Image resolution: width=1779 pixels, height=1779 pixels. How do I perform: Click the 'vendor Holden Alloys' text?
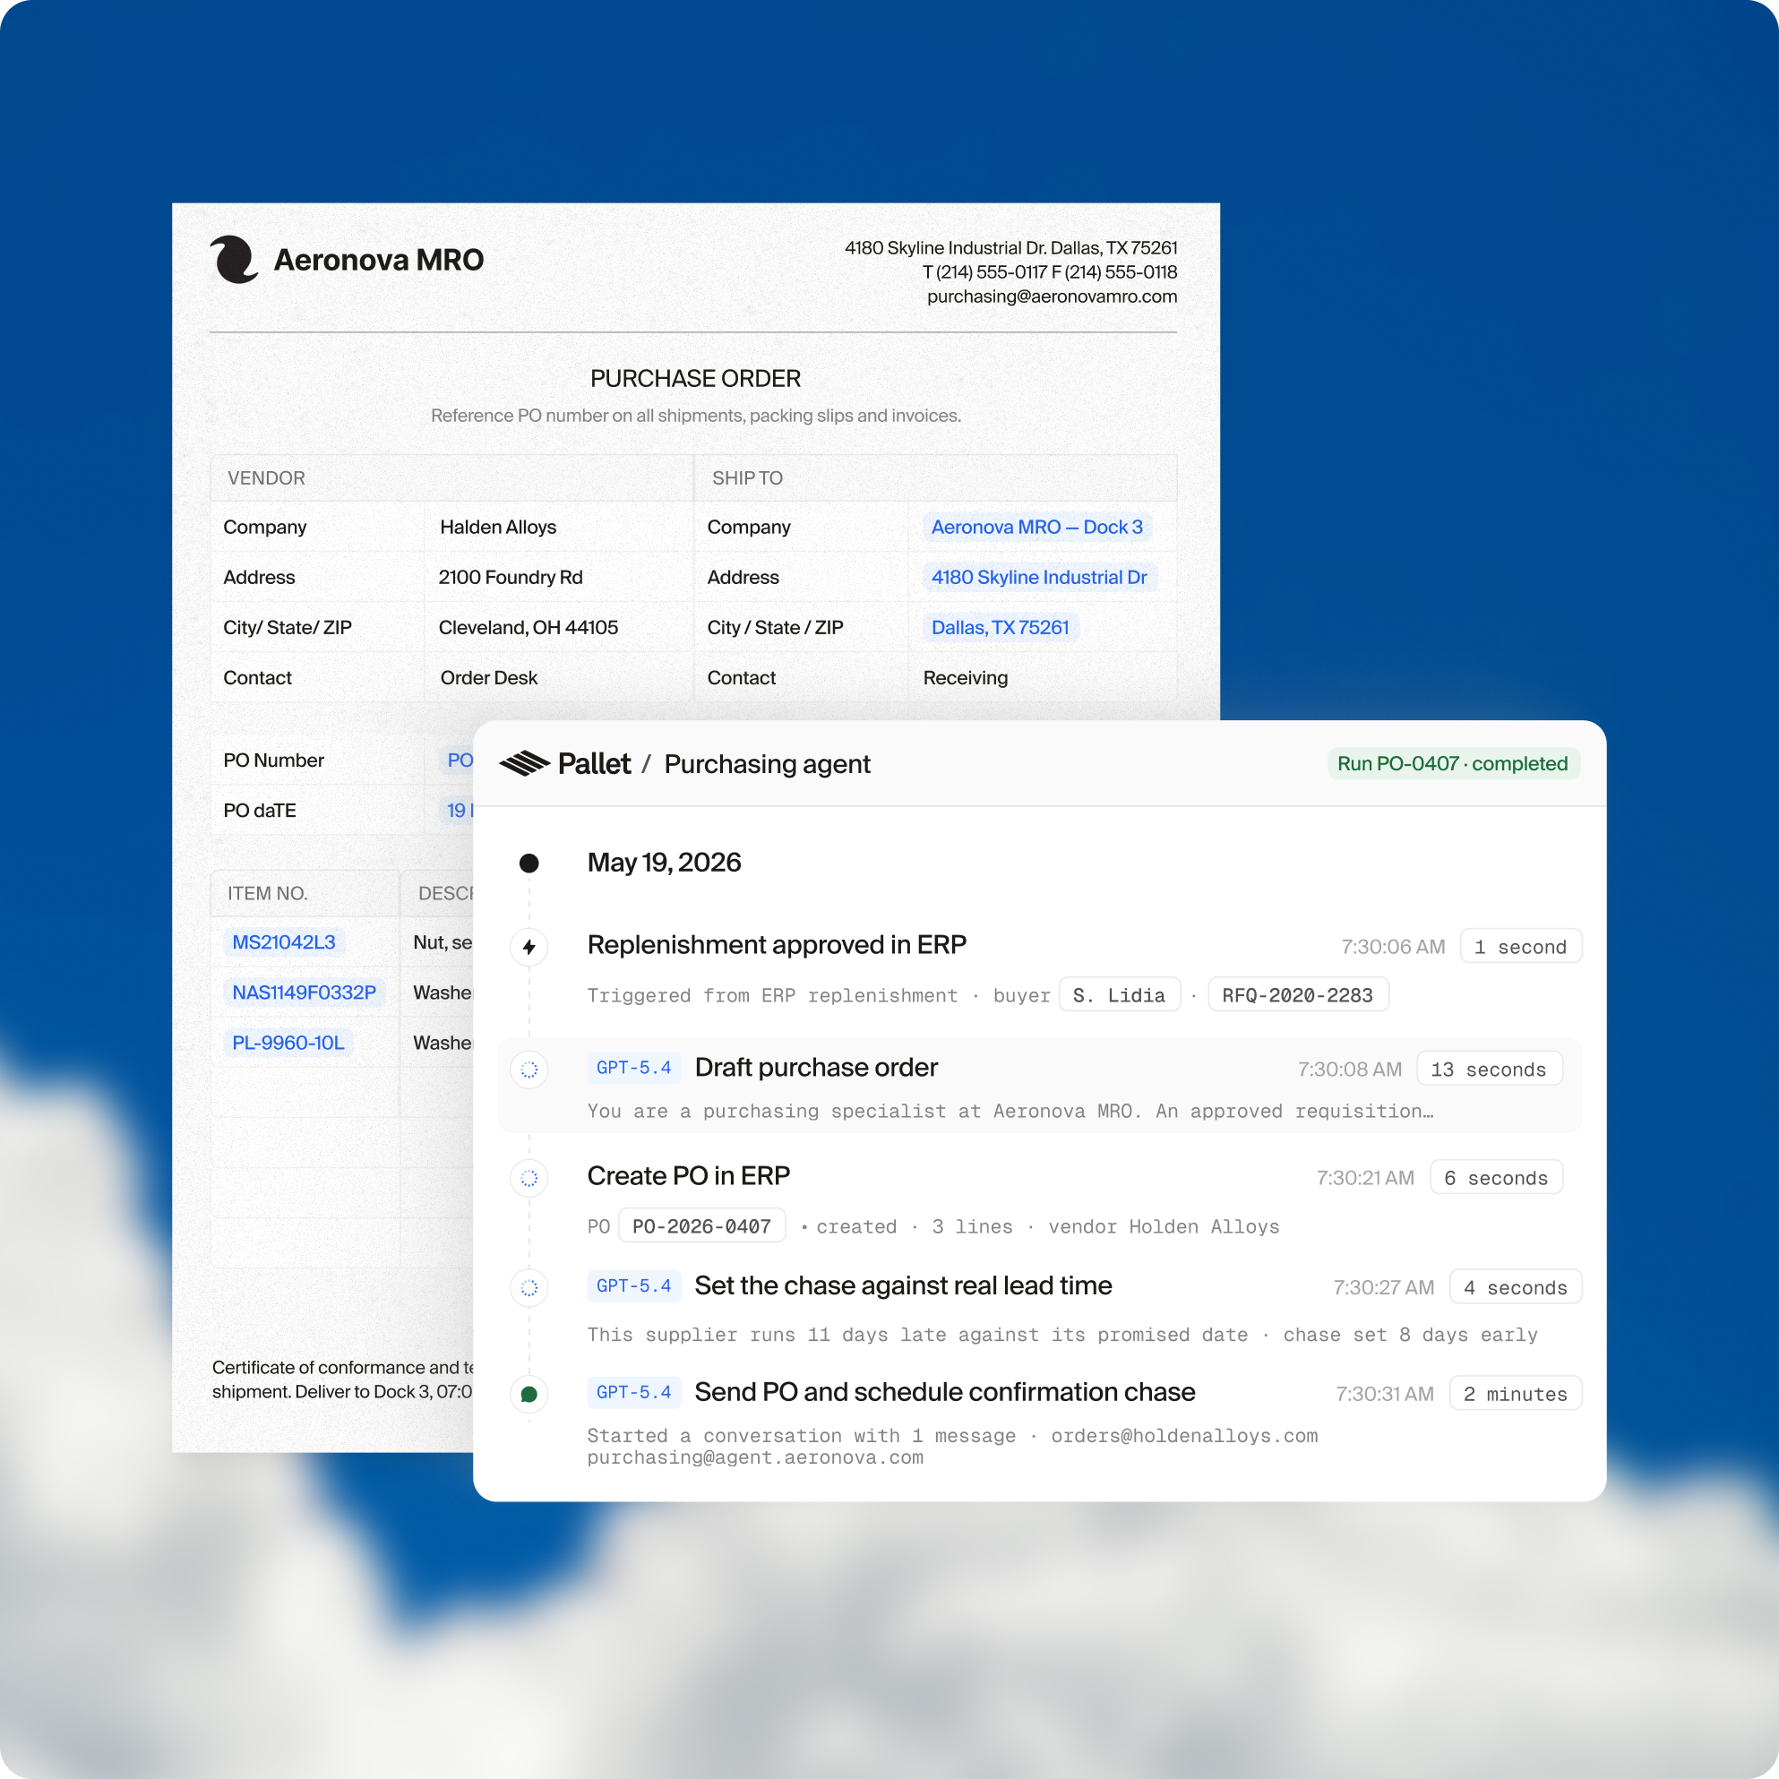click(1164, 1226)
